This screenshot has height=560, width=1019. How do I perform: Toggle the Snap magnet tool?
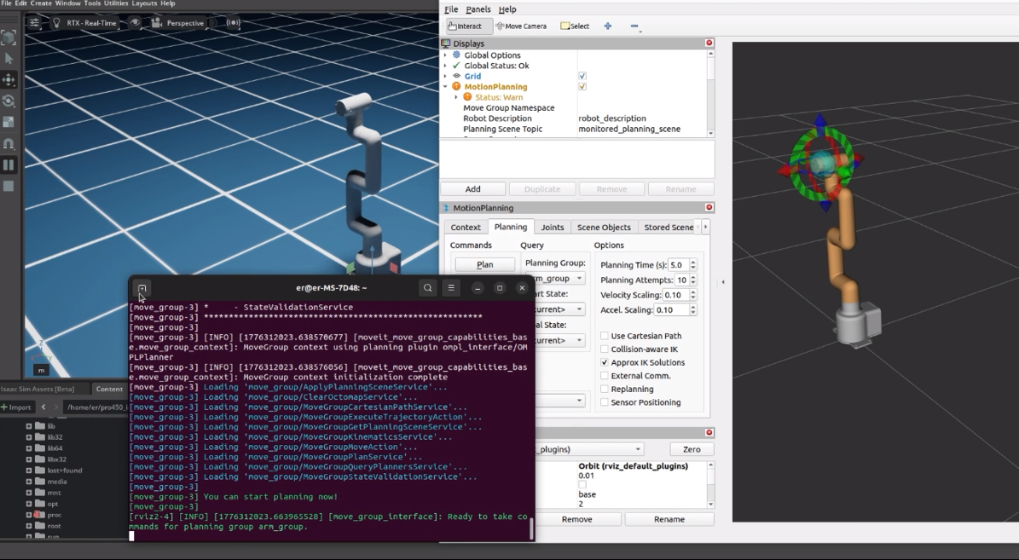[9, 144]
